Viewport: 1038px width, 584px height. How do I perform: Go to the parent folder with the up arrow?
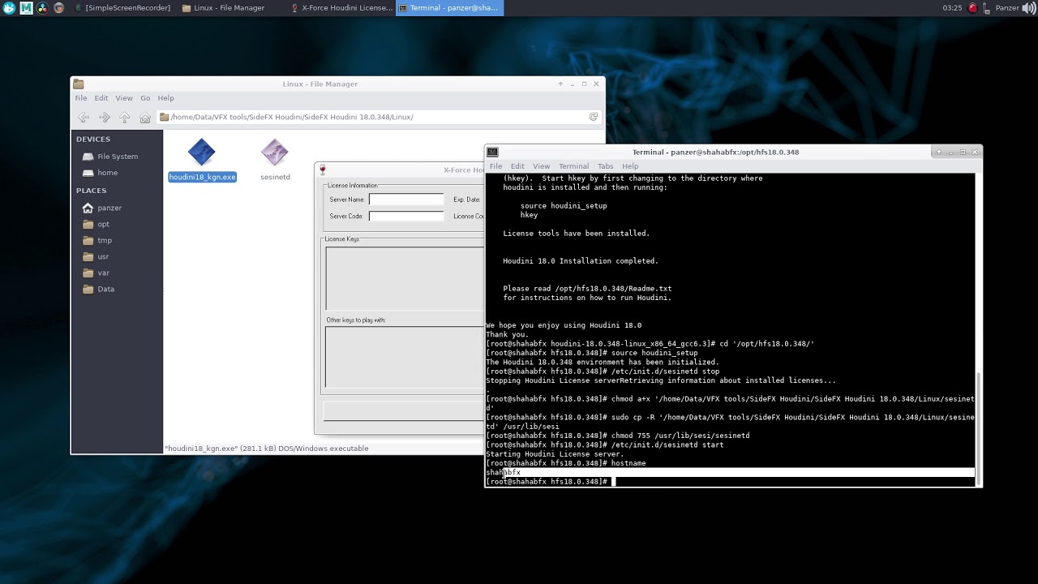pos(124,117)
